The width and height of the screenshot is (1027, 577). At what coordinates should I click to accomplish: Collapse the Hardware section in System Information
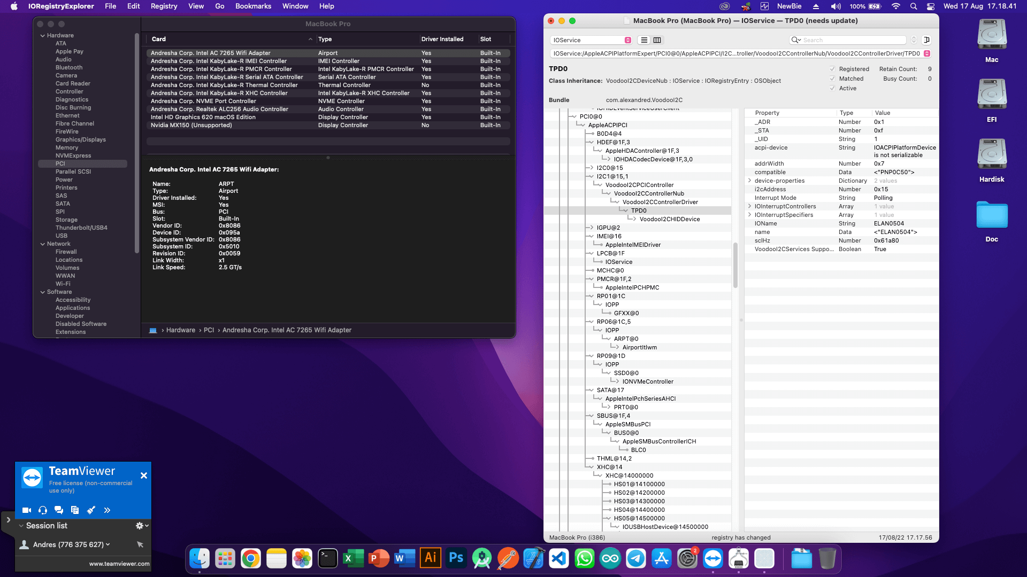click(x=43, y=36)
